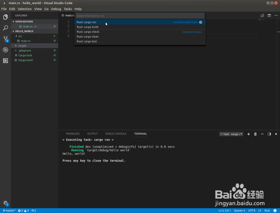Select task Rust: cargo test
This screenshot has height=213, width=280.
140,41
